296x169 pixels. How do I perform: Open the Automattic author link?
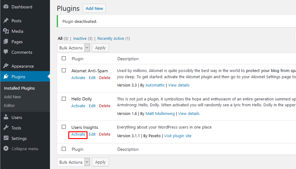(155, 85)
